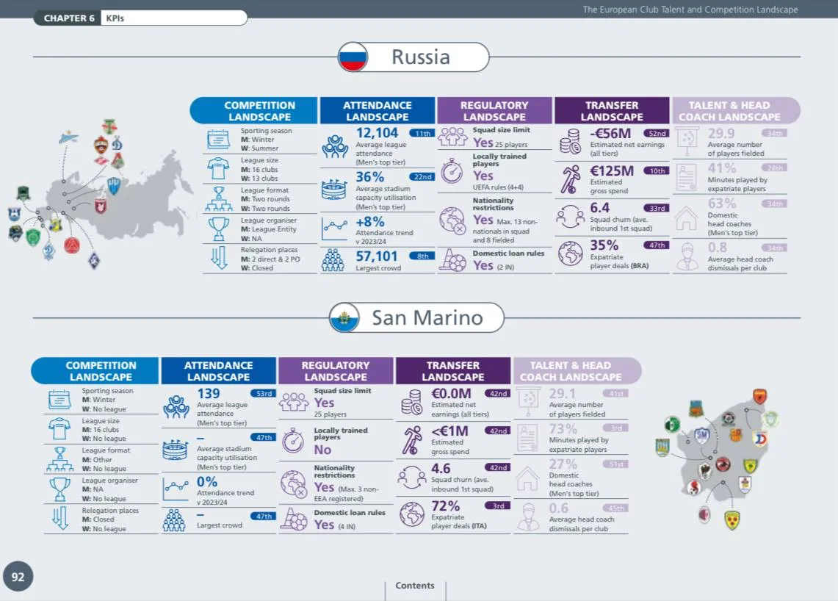Image resolution: width=838 pixels, height=601 pixels.
Task: Click Russia's sporting season calendar icon
Action: pos(219,140)
